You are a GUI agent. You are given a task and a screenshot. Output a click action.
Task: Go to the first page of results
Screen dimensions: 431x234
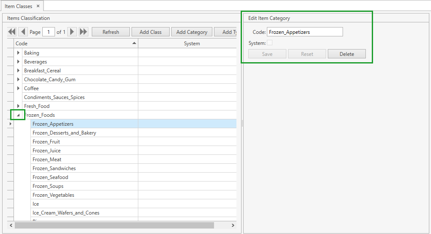12,32
